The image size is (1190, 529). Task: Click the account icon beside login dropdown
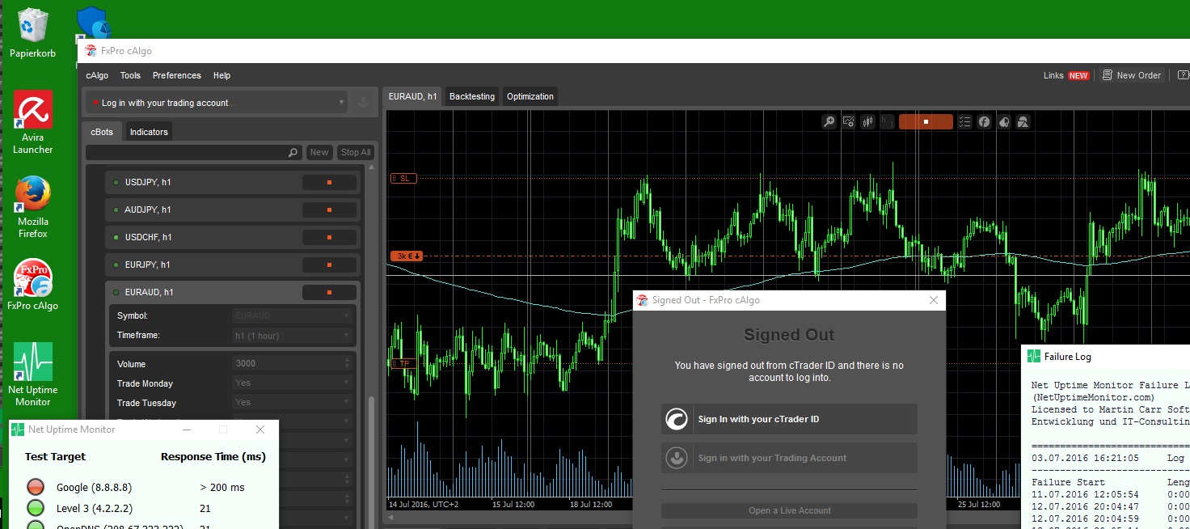(x=363, y=103)
